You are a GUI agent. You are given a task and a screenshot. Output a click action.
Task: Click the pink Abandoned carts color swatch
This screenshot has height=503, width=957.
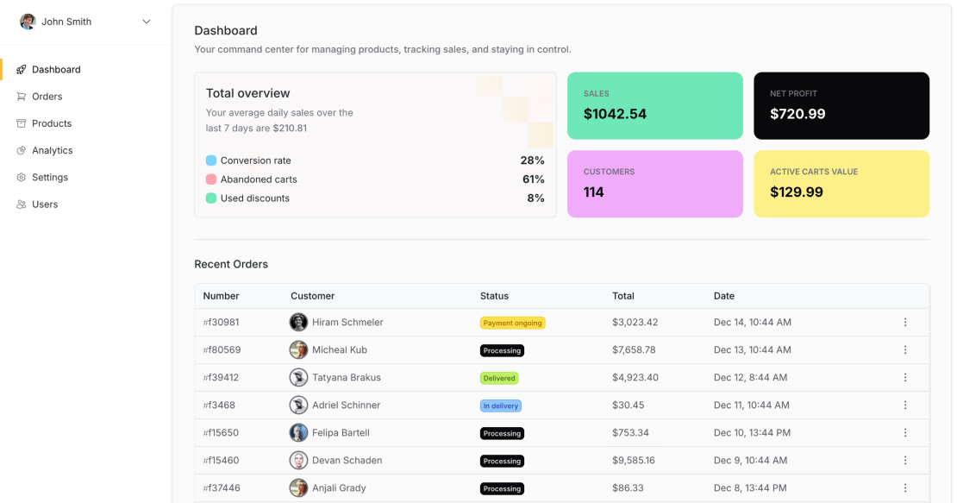tap(211, 179)
